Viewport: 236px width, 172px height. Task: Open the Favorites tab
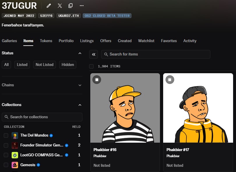tap(169, 41)
